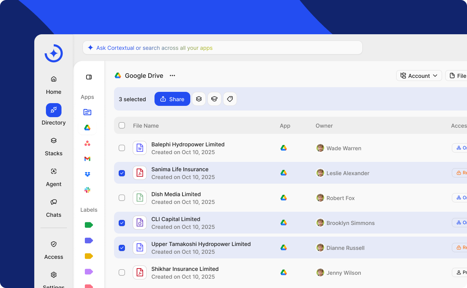Open the Slack app icon
Viewport: 467px width, 288px height.
[87, 190]
